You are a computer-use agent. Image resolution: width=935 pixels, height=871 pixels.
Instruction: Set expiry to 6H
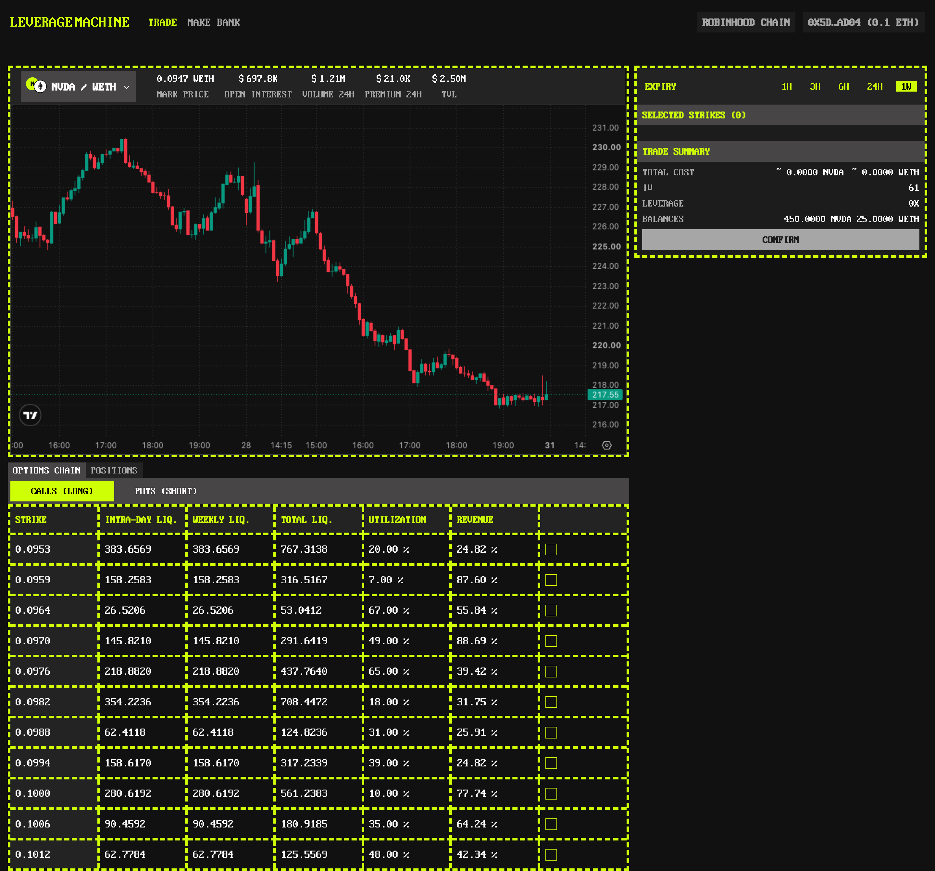pyautogui.click(x=844, y=87)
